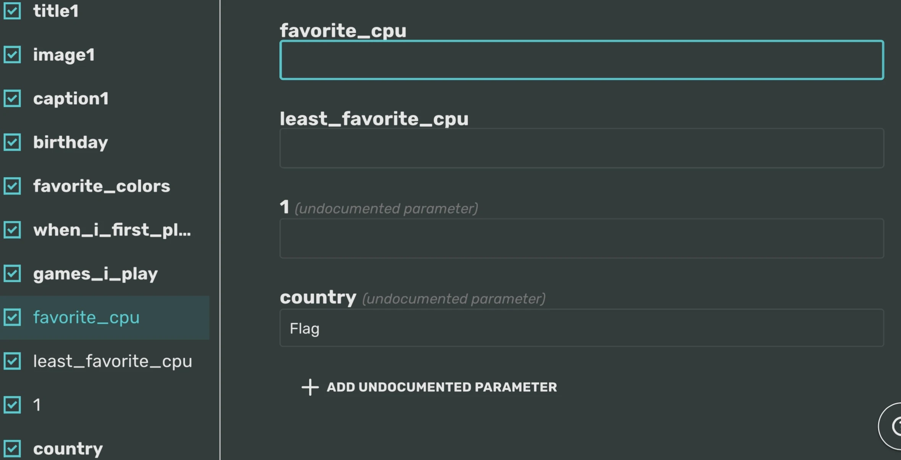This screenshot has width=901, height=460.
Task: Uncheck the title1 parameter
Action: tap(13, 11)
